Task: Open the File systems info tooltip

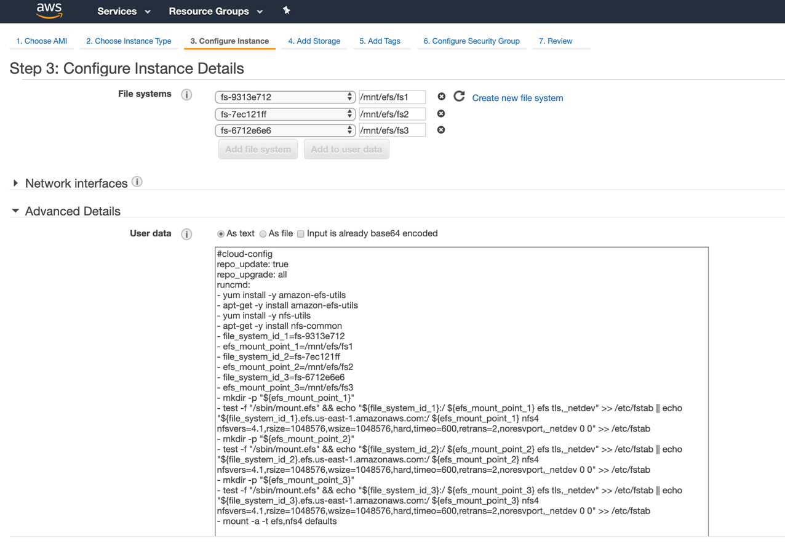Action: (186, 94)
